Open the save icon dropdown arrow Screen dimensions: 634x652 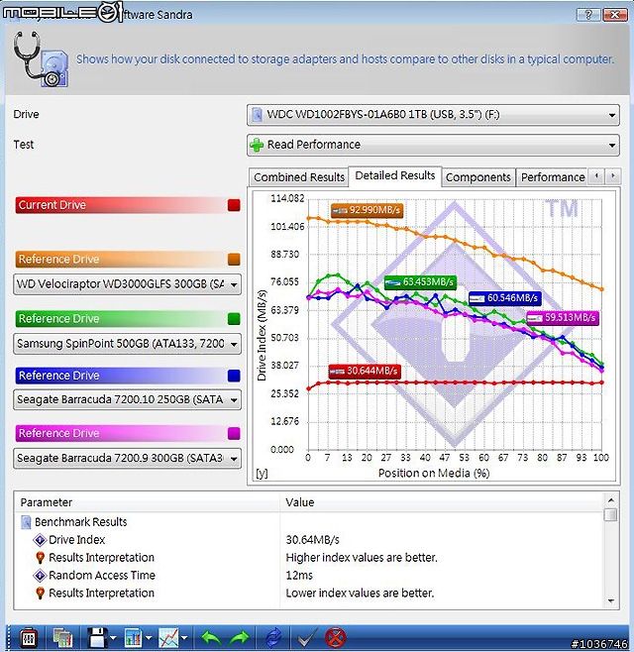[x=114, y=638]
